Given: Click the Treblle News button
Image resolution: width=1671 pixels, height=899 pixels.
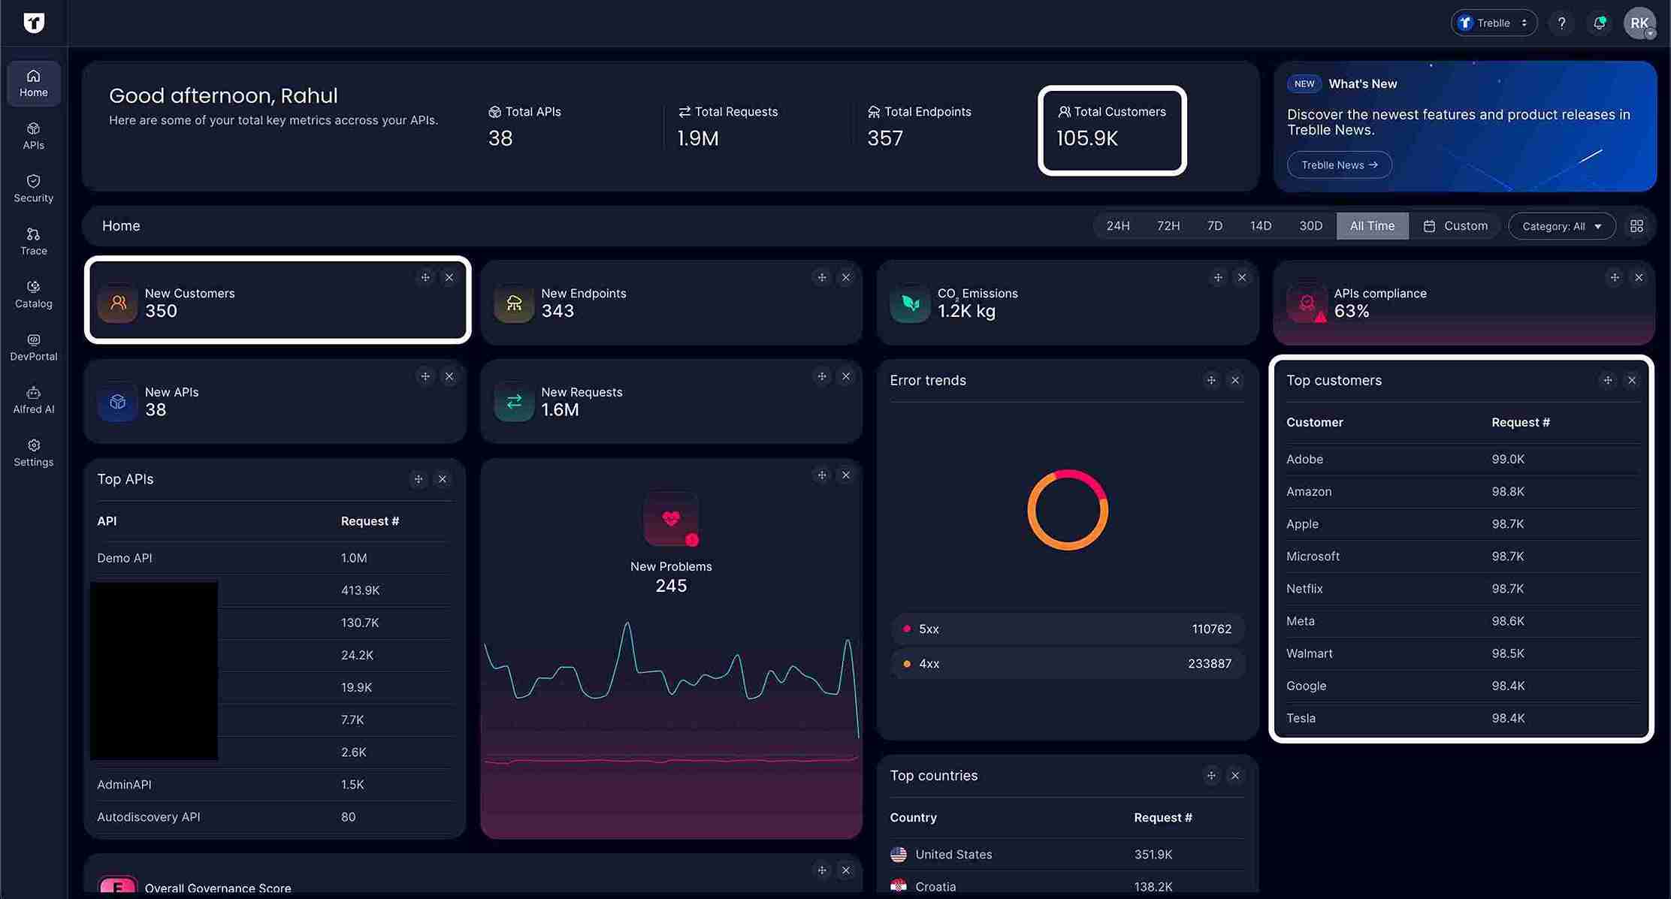Looking at the screenshot, I should (1339, 165).
